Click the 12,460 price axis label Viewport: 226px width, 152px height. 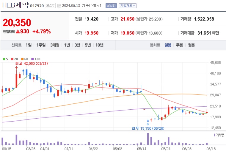coord(215,128)
